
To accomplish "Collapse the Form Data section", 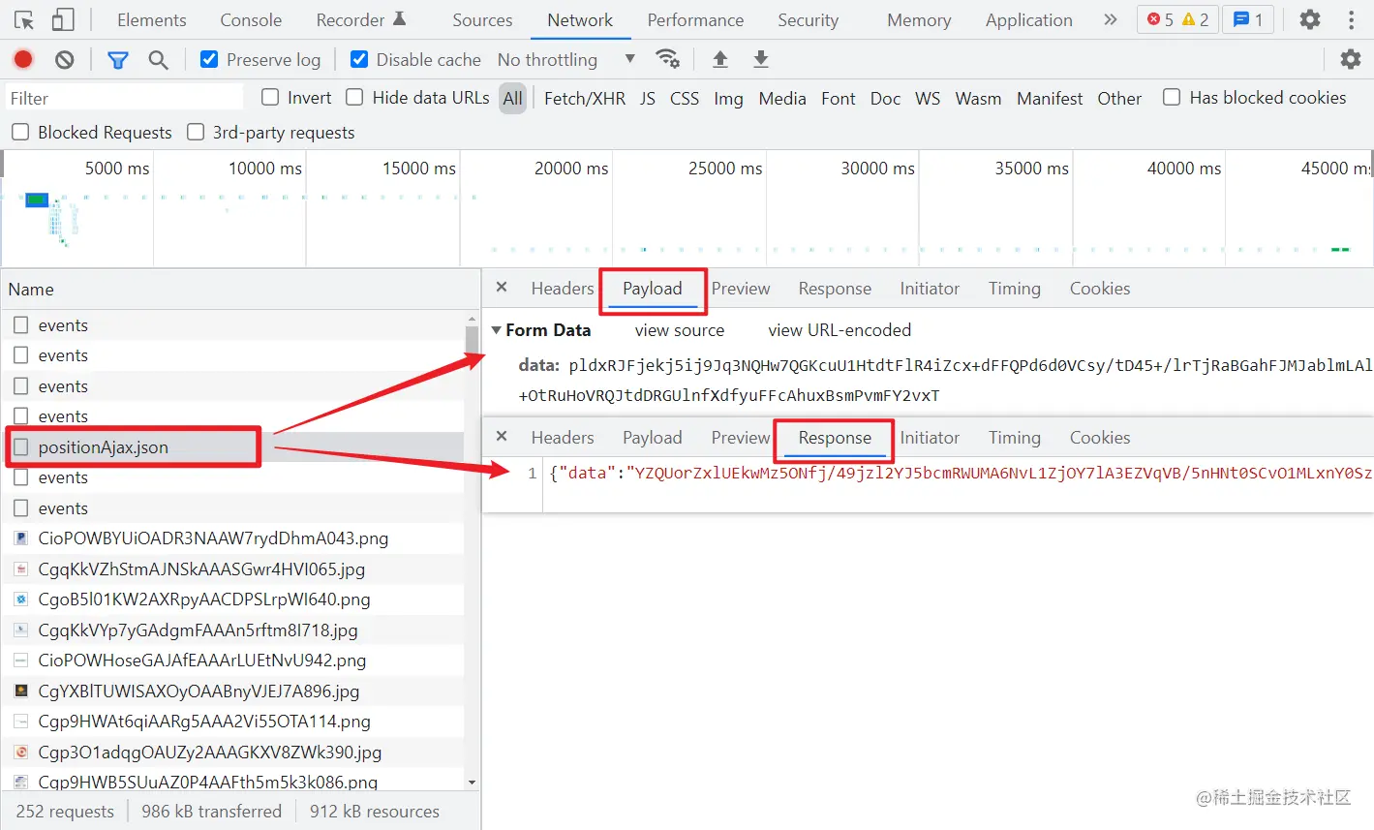I will [497, 330].
